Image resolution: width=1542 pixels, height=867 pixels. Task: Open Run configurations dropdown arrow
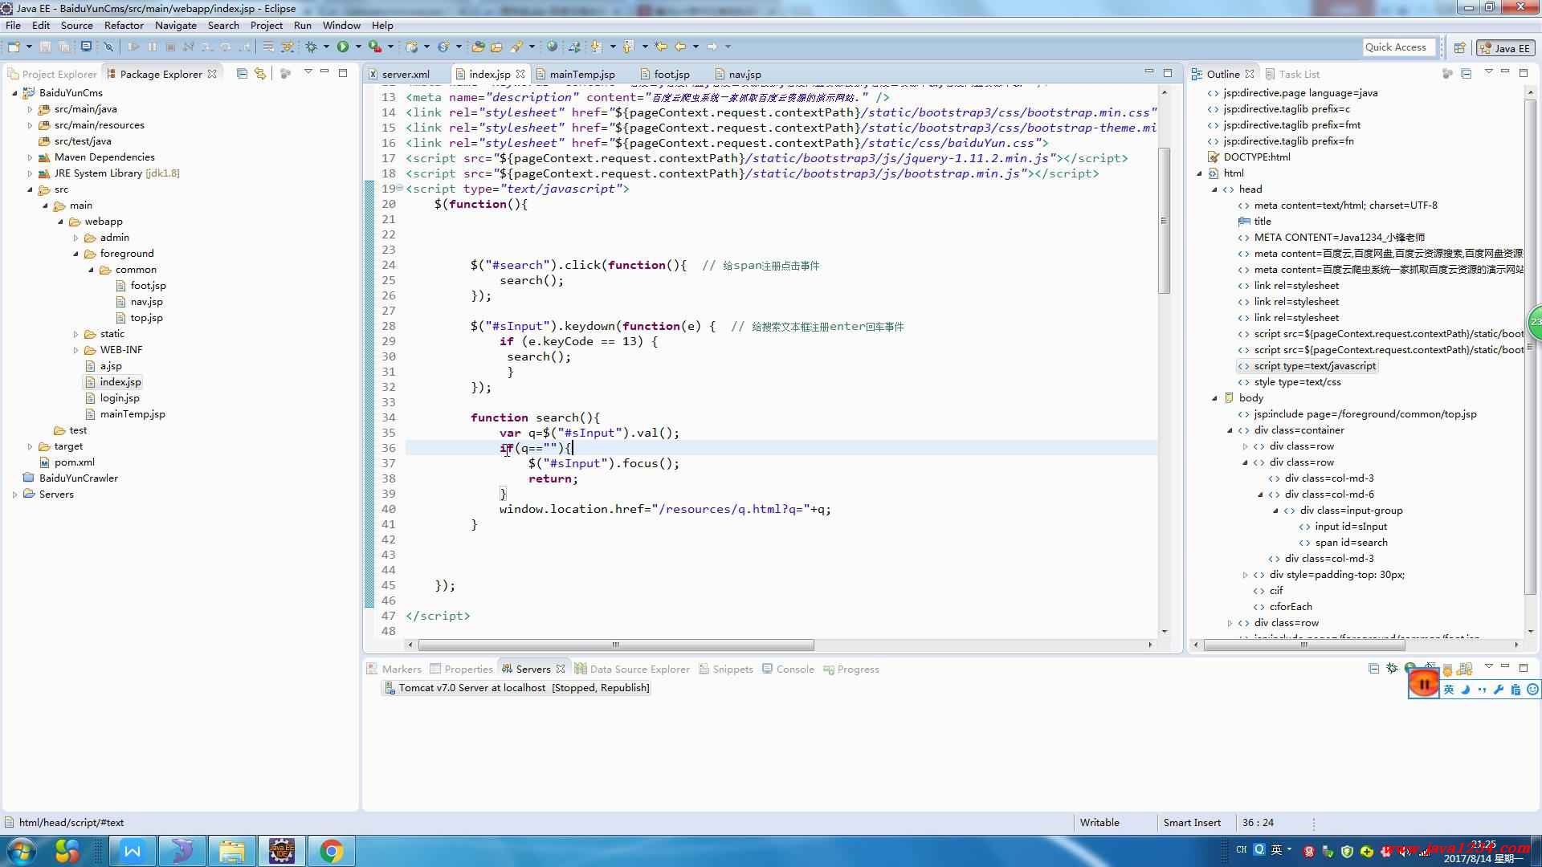point(357,47)
